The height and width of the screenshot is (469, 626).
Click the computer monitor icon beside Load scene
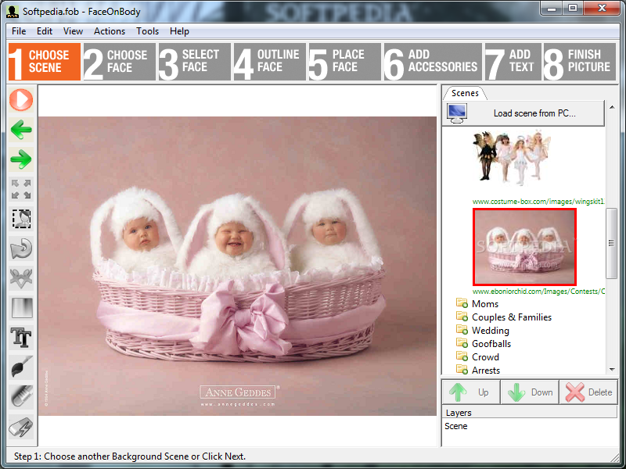click(x=457, y=113)
